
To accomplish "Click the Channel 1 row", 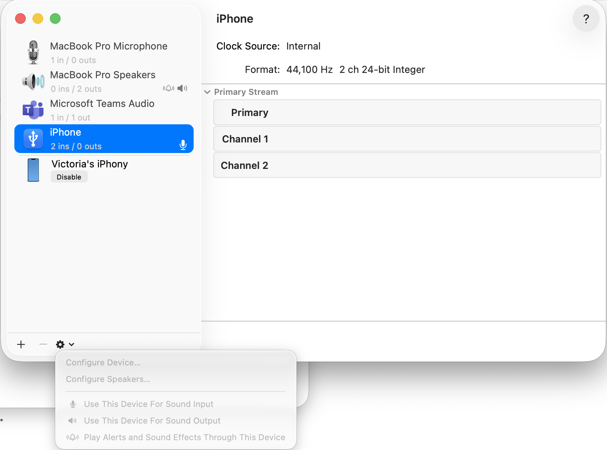I will (407, 139).
